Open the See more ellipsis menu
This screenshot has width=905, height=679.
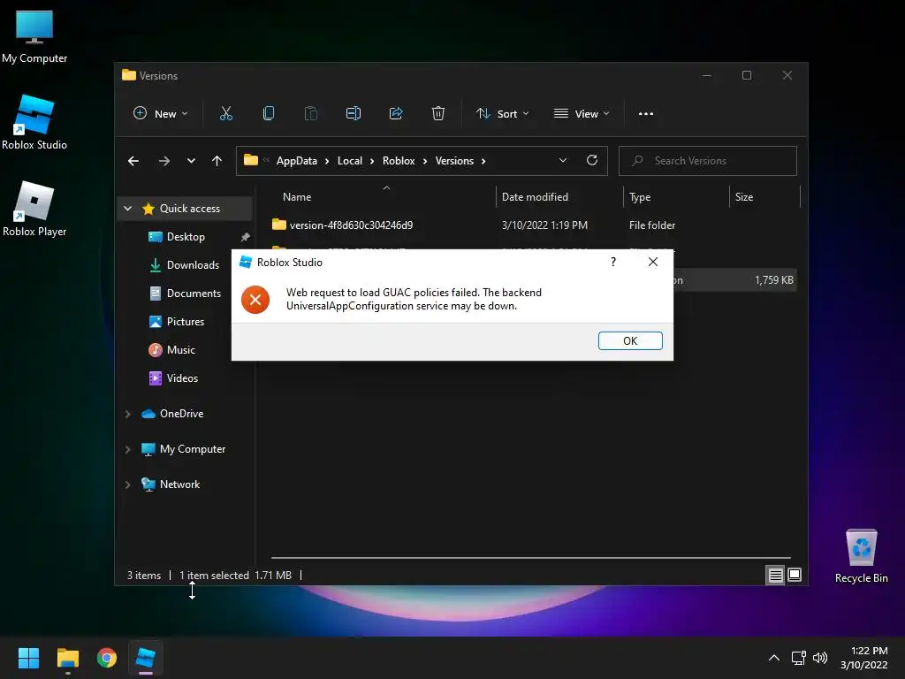click(646, 114)
